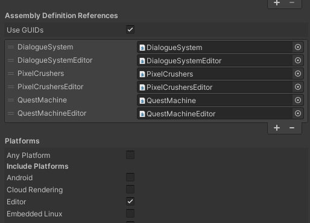Open object picker for QuestMachineEditor reference
Screen dimensions: 310x223
tap(298, 113)
